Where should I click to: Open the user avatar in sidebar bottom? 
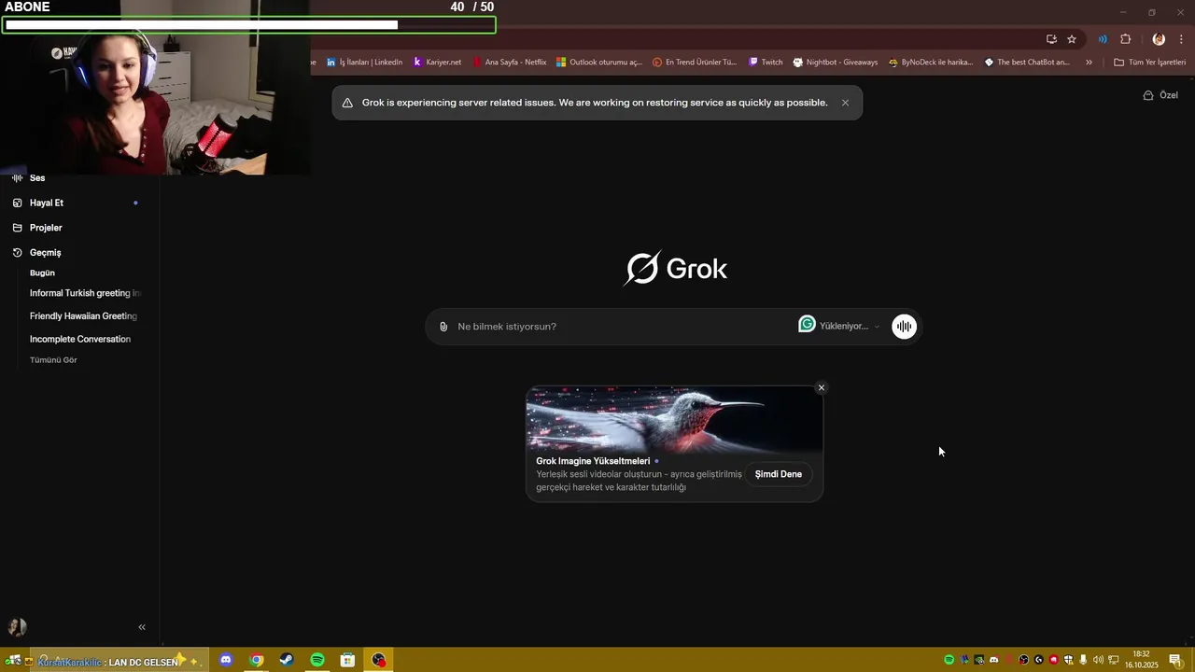tap(17, 627)
